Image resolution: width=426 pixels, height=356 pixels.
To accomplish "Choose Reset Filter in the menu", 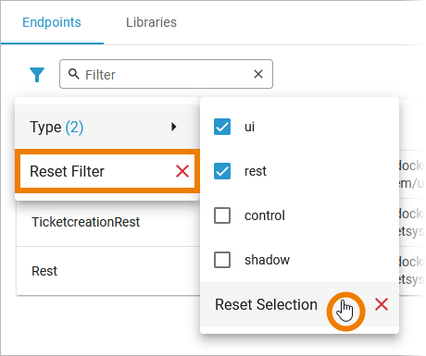I will click(107, 171).
